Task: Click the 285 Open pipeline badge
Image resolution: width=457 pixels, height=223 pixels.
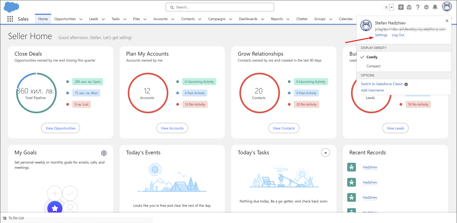Action: (88, 82)
